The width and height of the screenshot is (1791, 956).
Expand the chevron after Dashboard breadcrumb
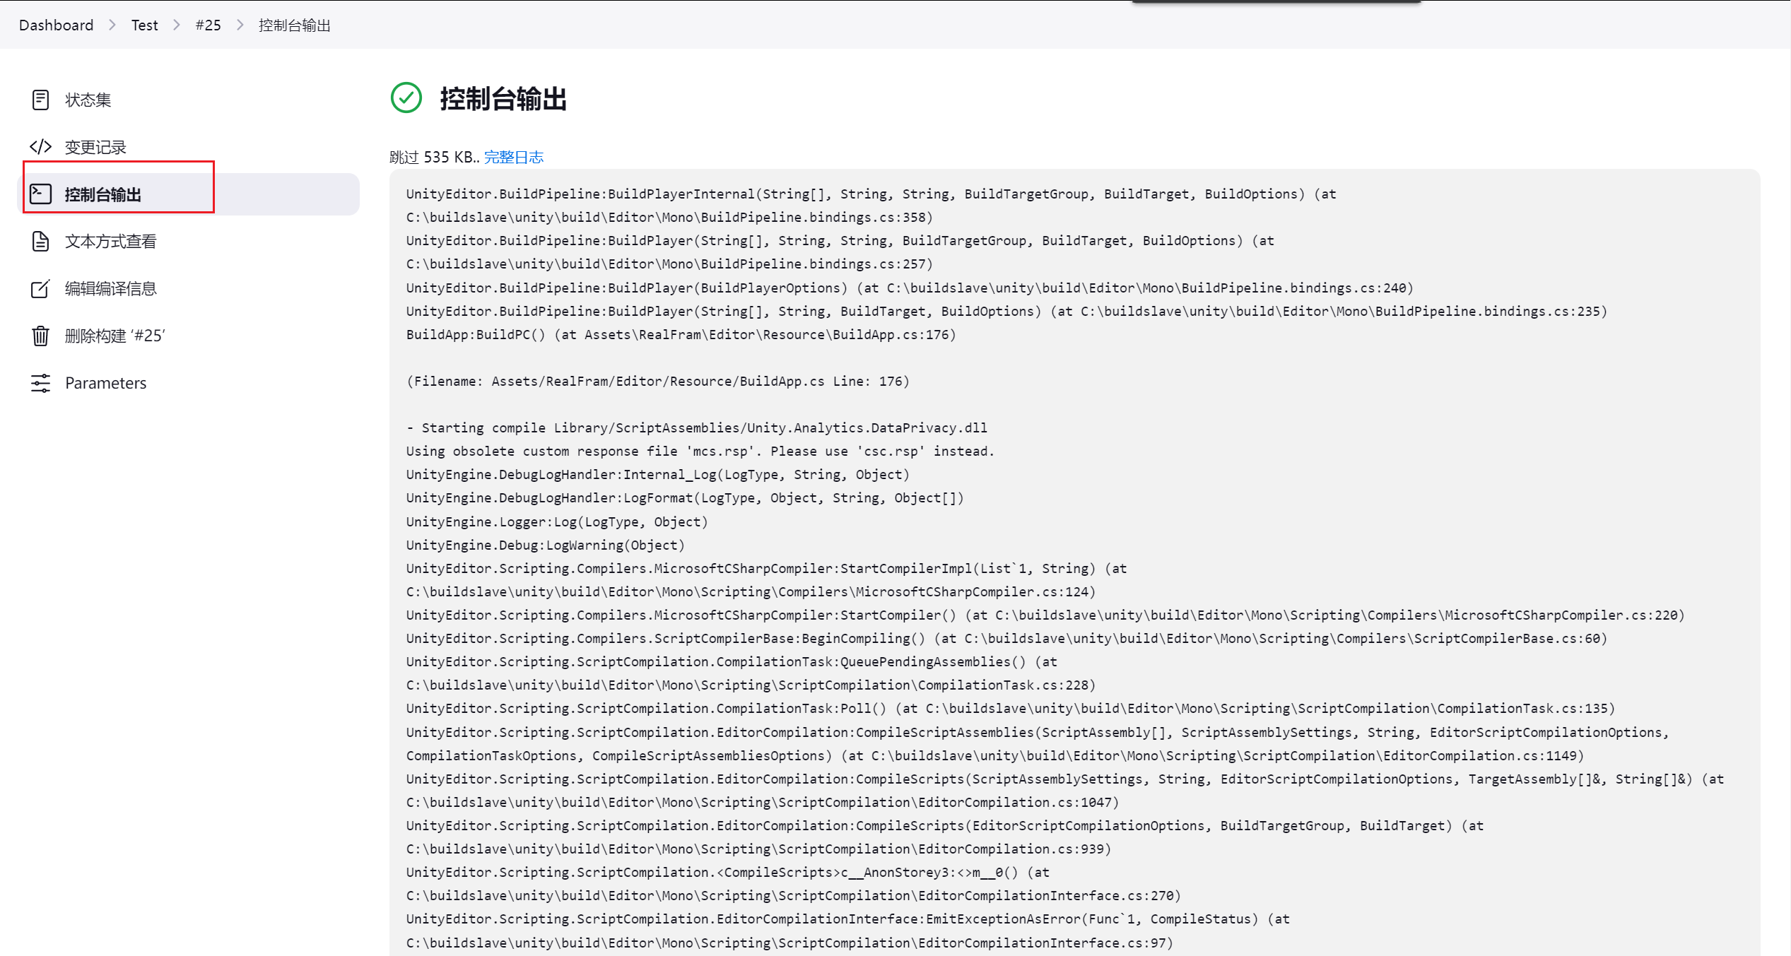coord(112,25)
